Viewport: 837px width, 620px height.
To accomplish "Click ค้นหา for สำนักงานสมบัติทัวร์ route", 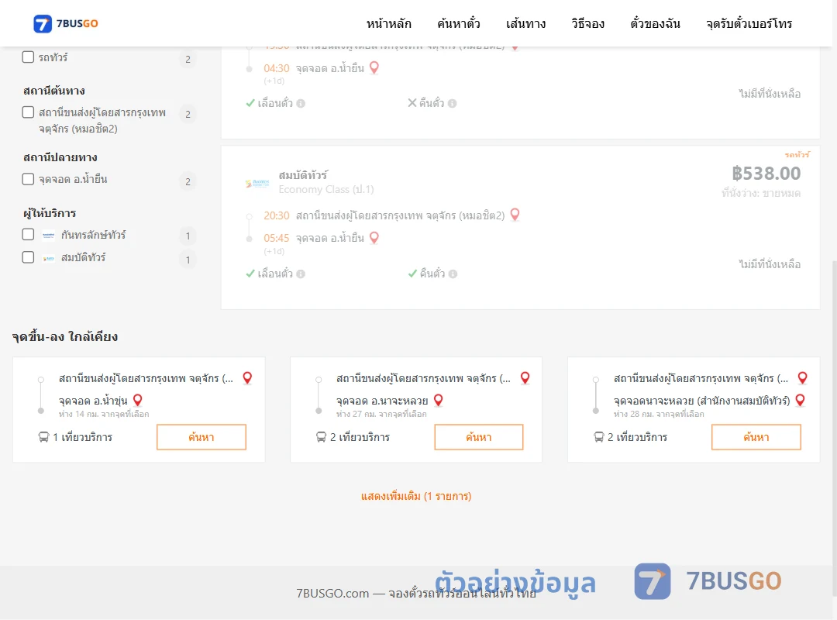I will 756,437.
